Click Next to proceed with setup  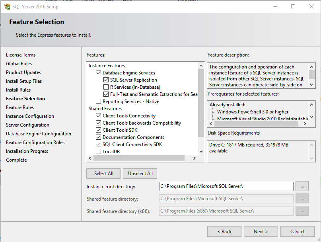click(x=261, y=231)
